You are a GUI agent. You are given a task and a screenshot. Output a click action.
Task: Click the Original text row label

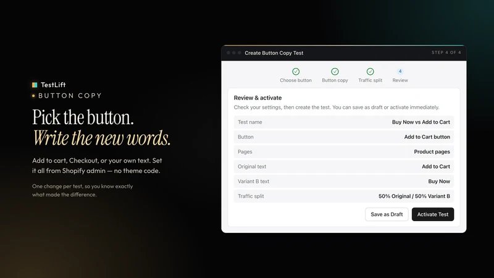point(252,166)
